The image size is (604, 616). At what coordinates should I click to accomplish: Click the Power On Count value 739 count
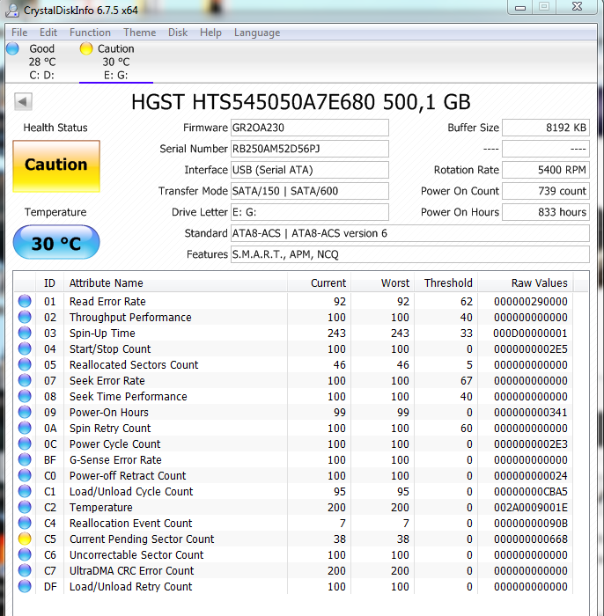[546, 191]
